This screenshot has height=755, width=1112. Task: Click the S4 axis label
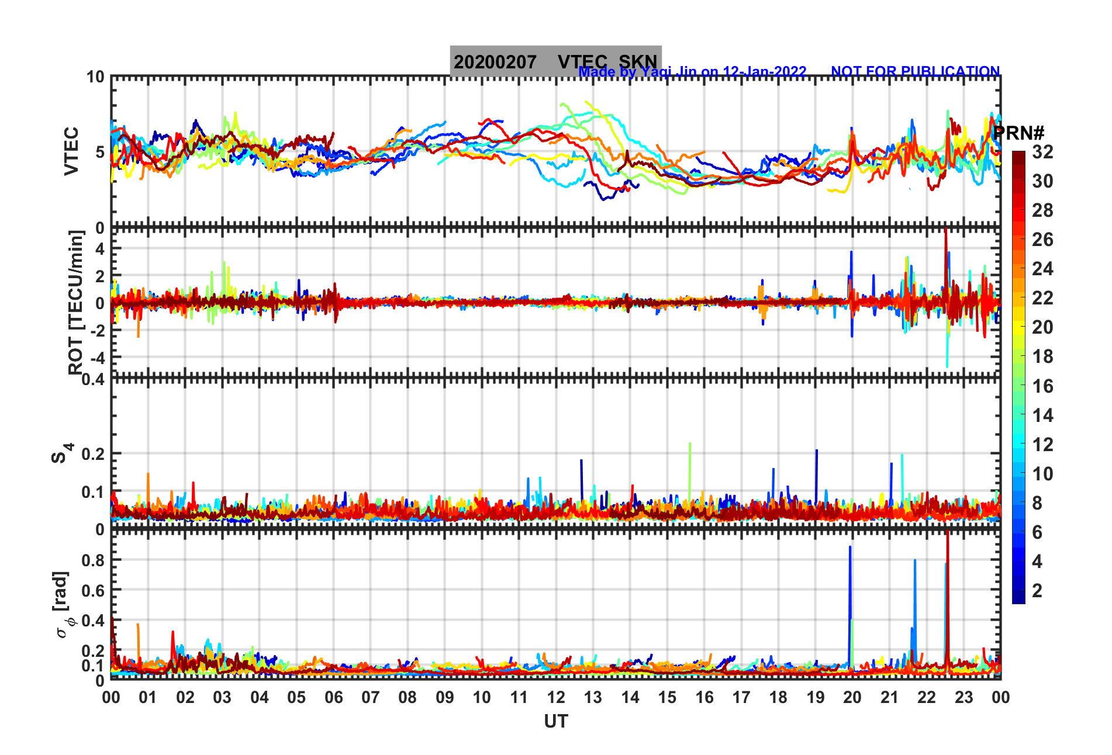click(x=61, y=453)
